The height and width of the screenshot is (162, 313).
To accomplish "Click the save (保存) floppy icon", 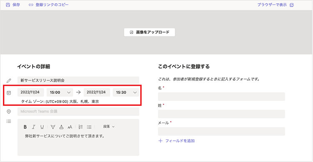I will (x=8, y=5).
